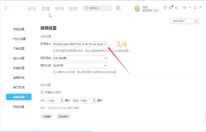Click the 音频设置 page heading
Image resolution: width=206 pixels, height=132 pixels.
pyautogui.click(x=48, y=28)
